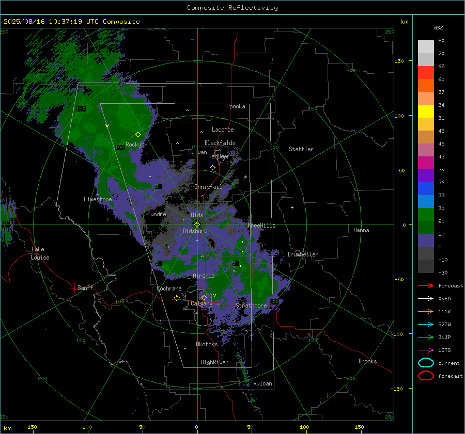The image size is (465, 434).
Task: Click the Strathmore map label
Action: coord(251,306)
